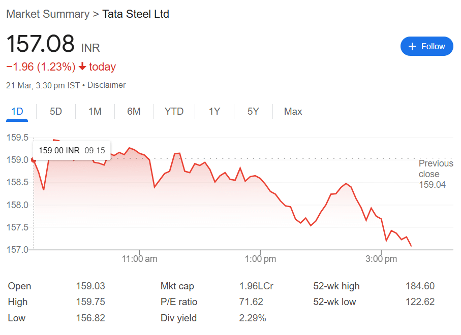461x335 pixels.
Task: Click the Tata Steel Ltd title
Action: click(x=136, y=14)
